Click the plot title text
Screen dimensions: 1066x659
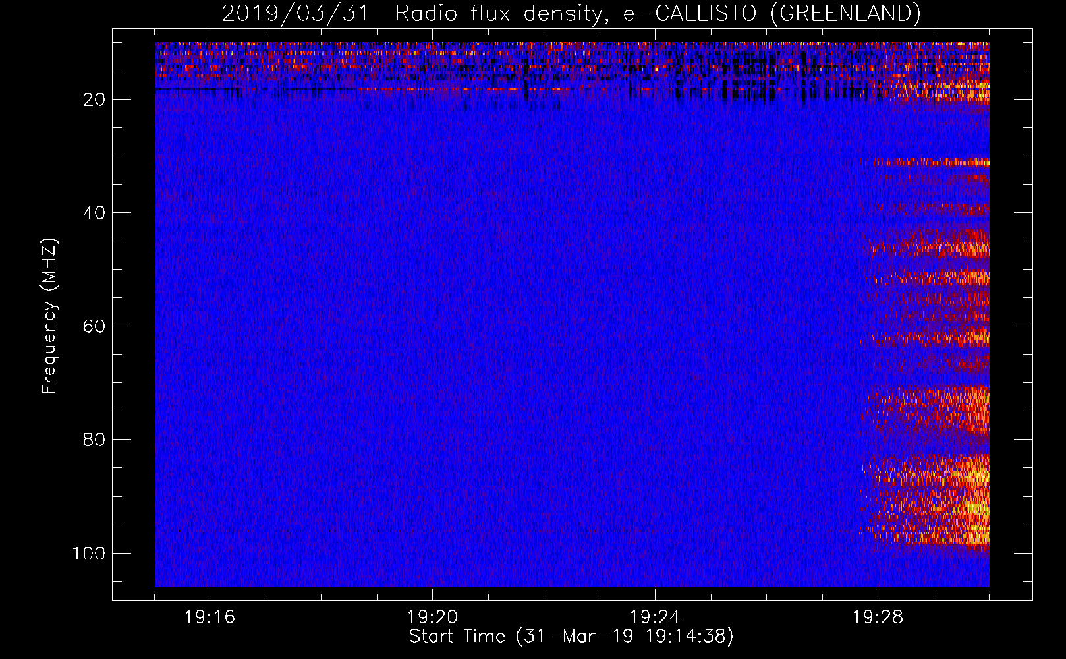[571, 14]
